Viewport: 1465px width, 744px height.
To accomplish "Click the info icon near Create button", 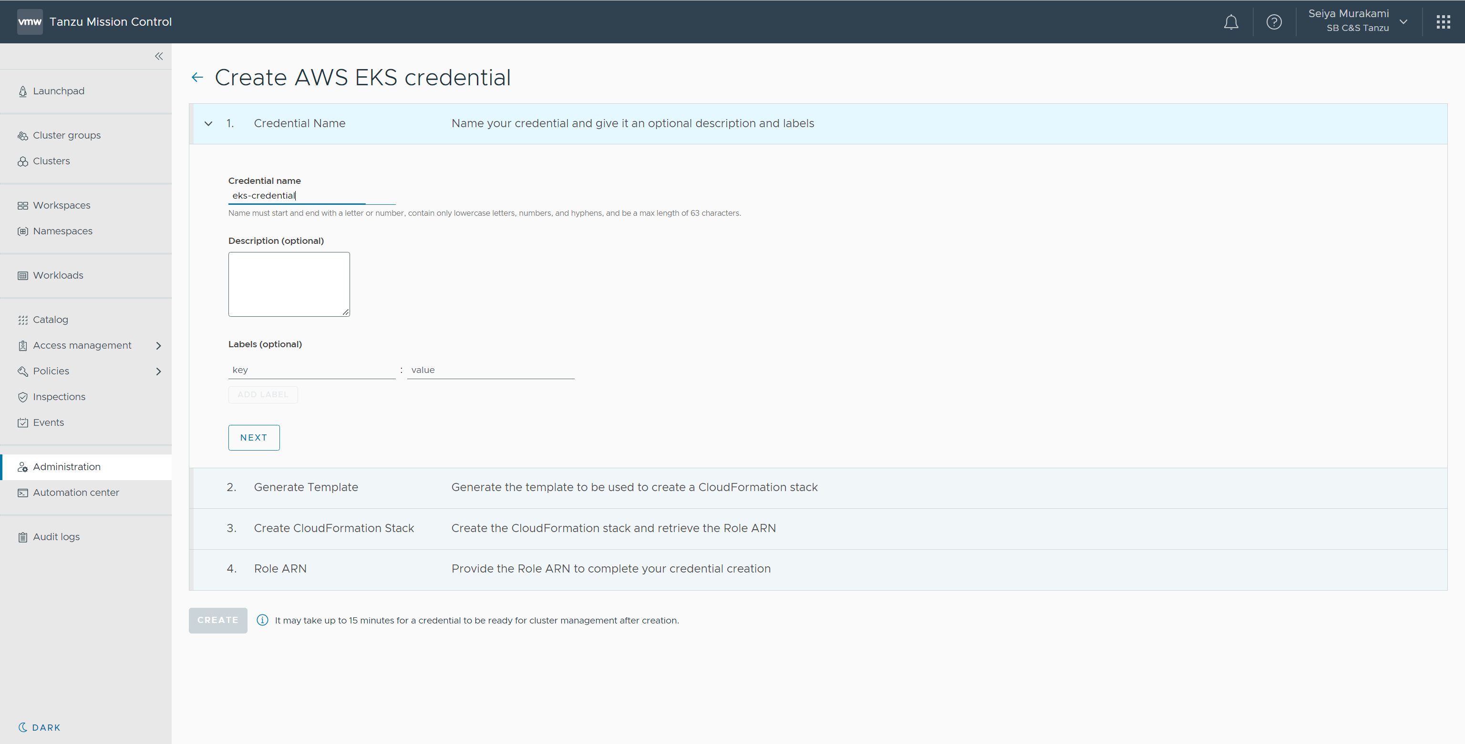I will tap(262, 620).
